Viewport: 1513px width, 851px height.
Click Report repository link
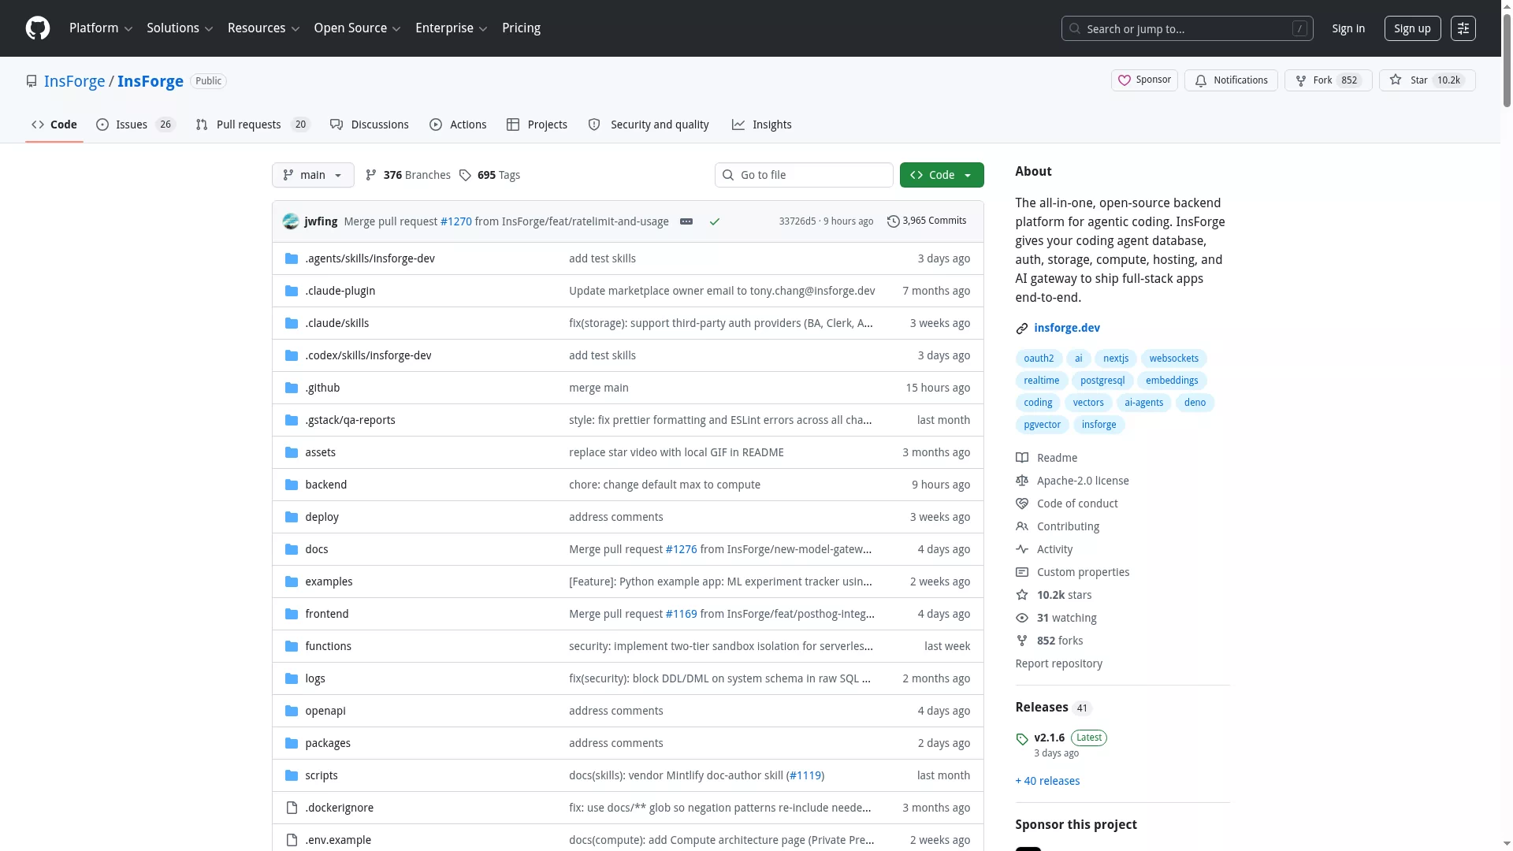[1058, 663]
